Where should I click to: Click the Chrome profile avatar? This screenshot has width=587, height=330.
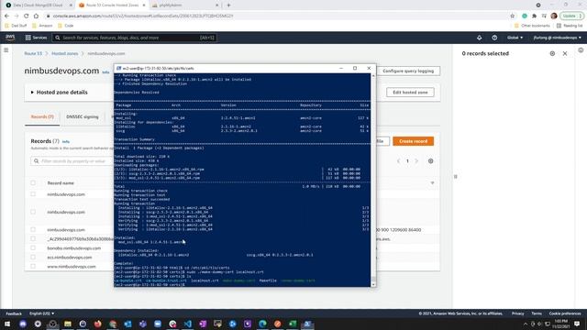(x=554, y=16)
